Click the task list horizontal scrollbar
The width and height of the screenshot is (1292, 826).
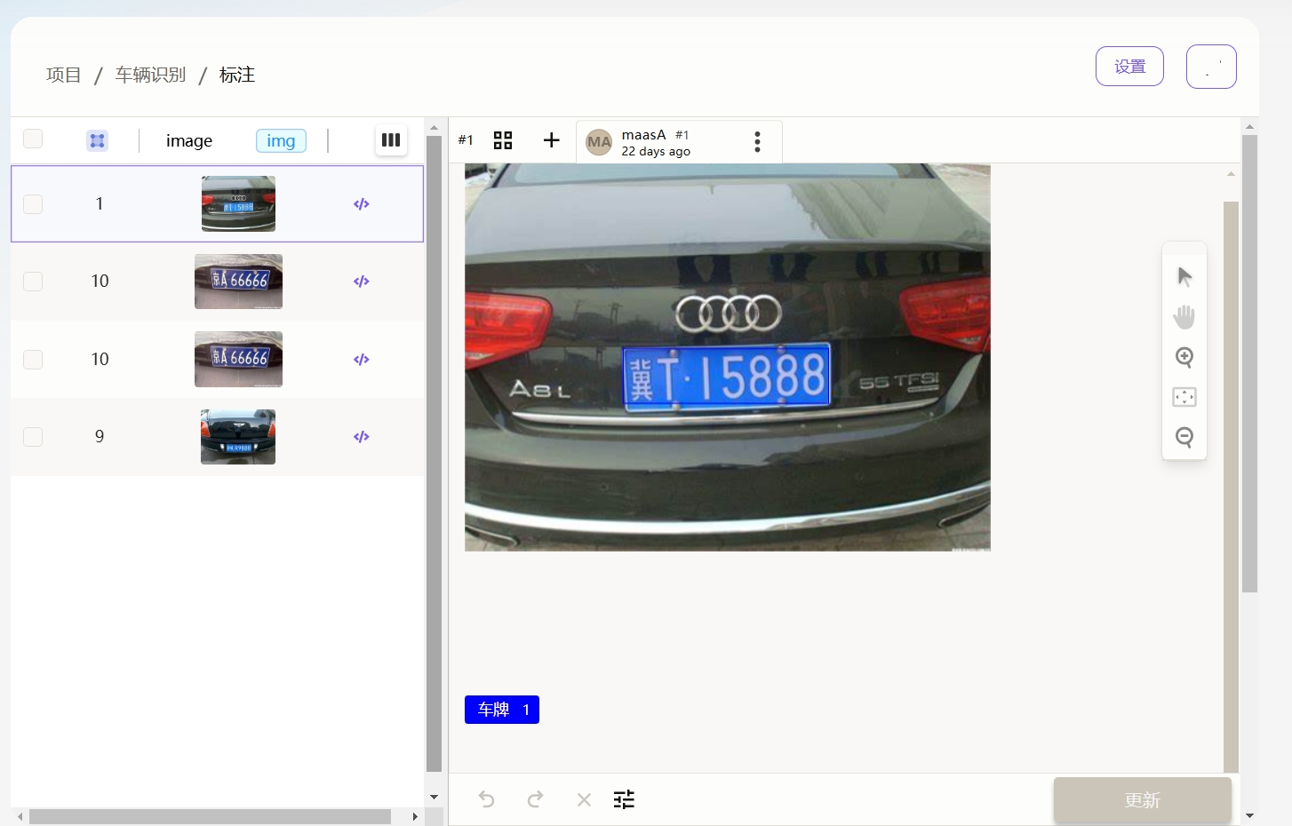(211, 816)
